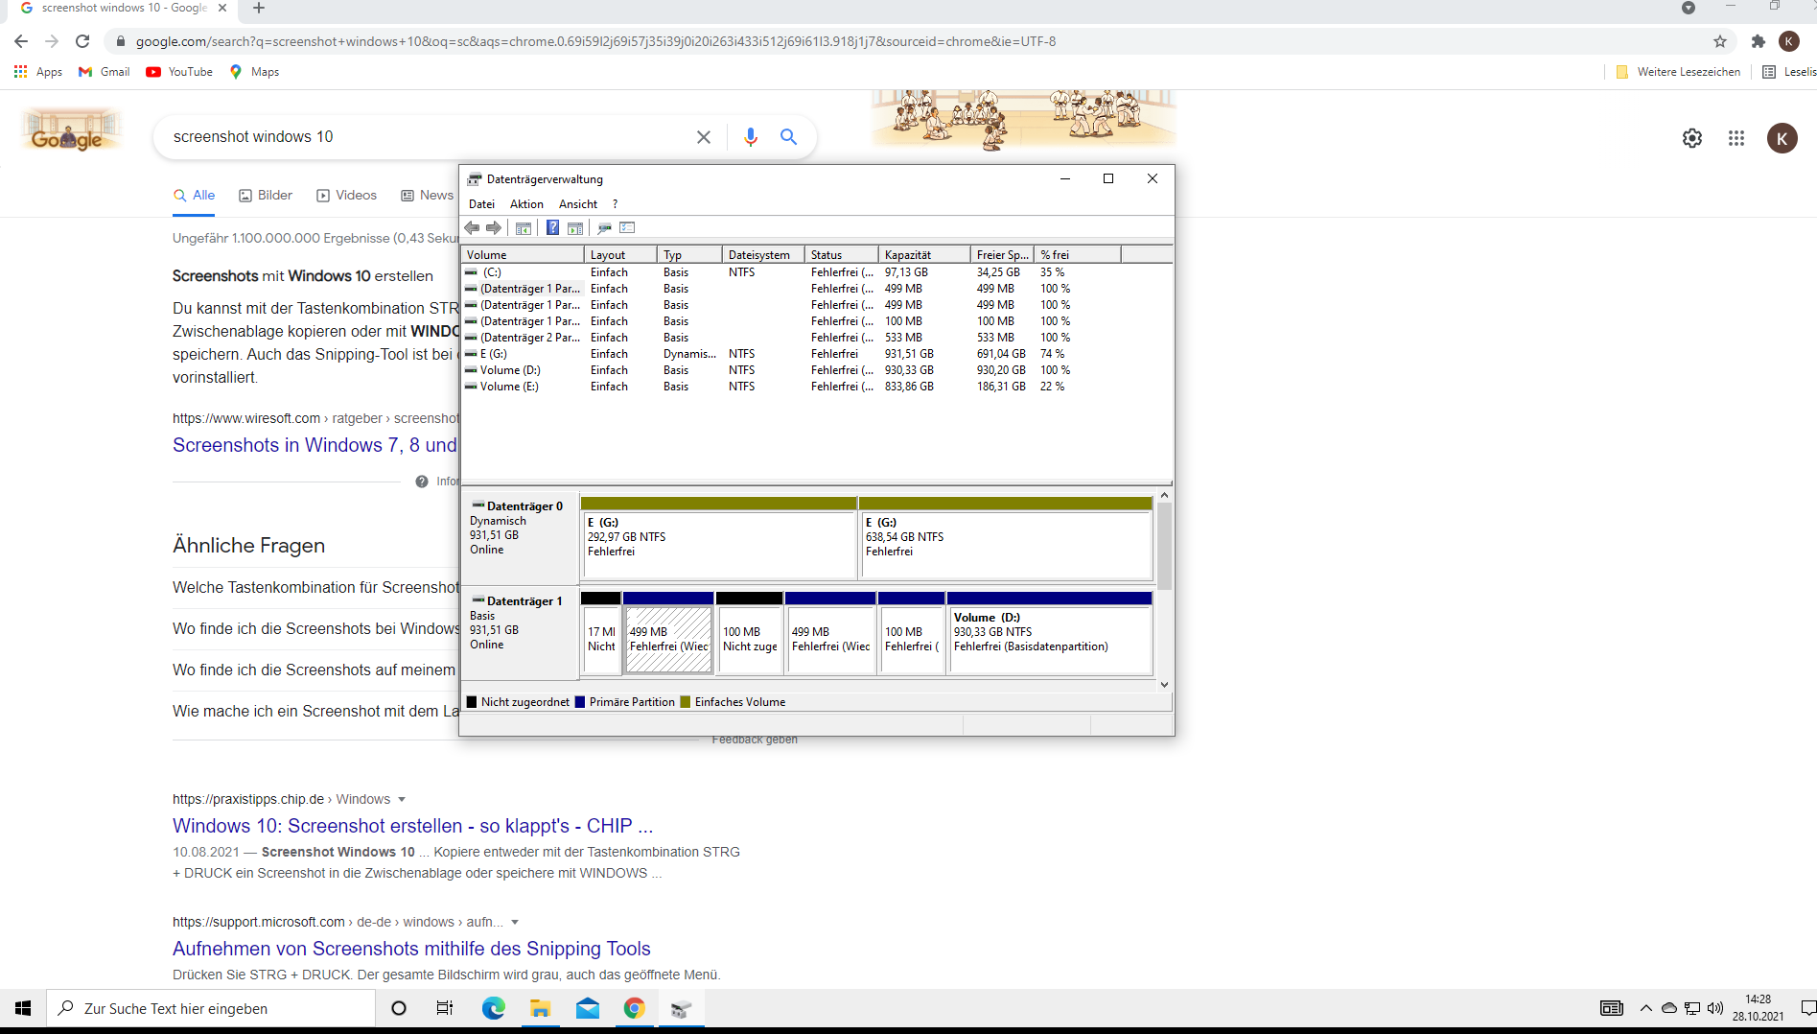Open the blue help icon in toolbar

point(552,227)
